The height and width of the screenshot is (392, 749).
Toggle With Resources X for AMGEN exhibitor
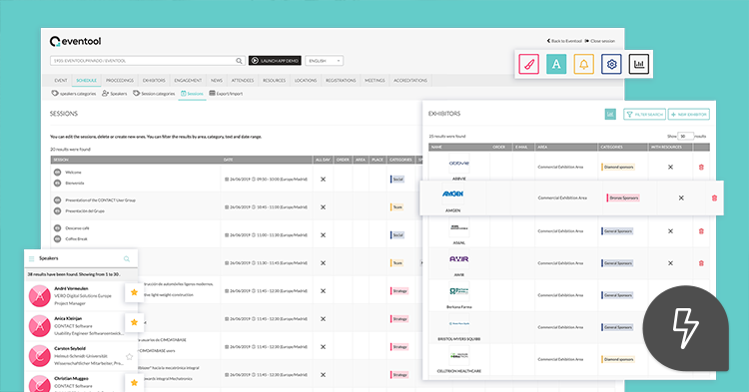tap(681, 197)
